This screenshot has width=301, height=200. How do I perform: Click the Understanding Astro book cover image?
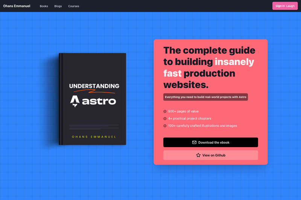pyautogui.click(x=92, y=99)
